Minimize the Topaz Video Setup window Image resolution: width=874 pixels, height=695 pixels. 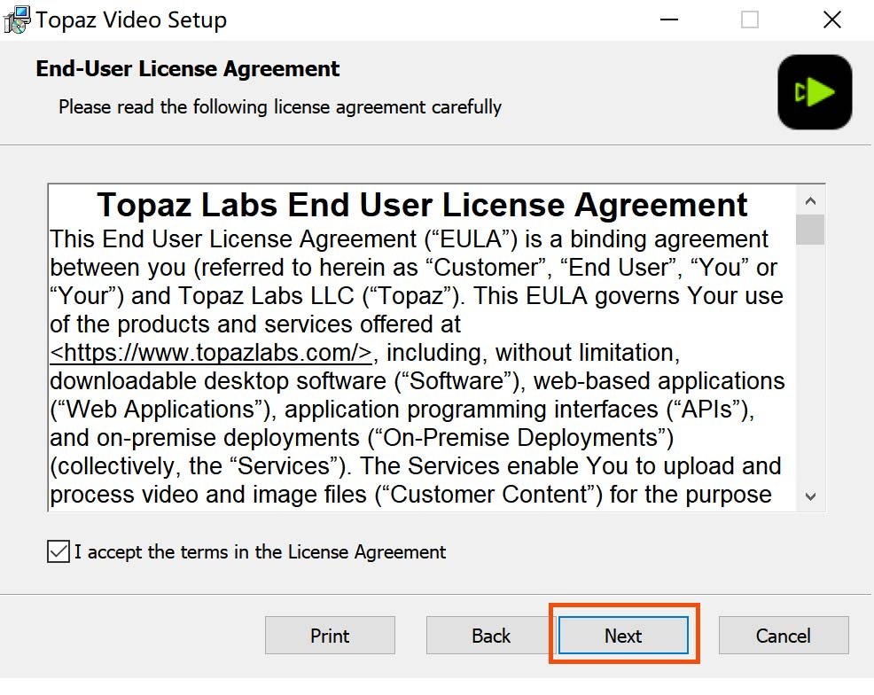669,19
